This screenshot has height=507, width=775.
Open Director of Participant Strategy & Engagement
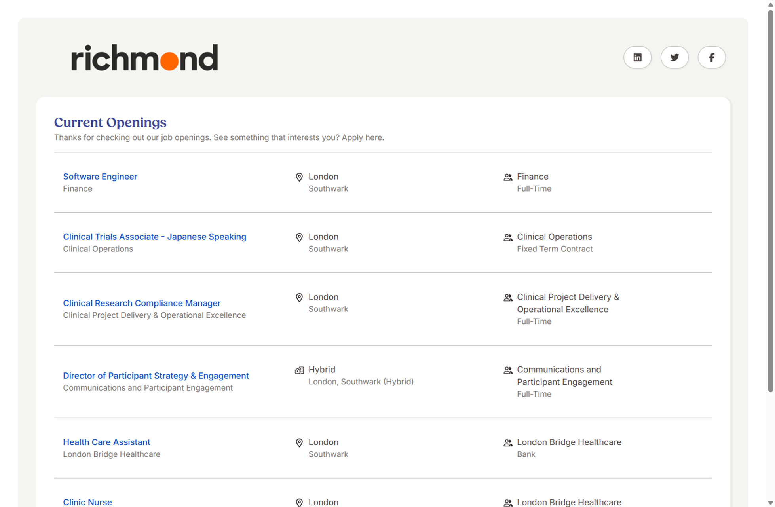coord(156,376)
